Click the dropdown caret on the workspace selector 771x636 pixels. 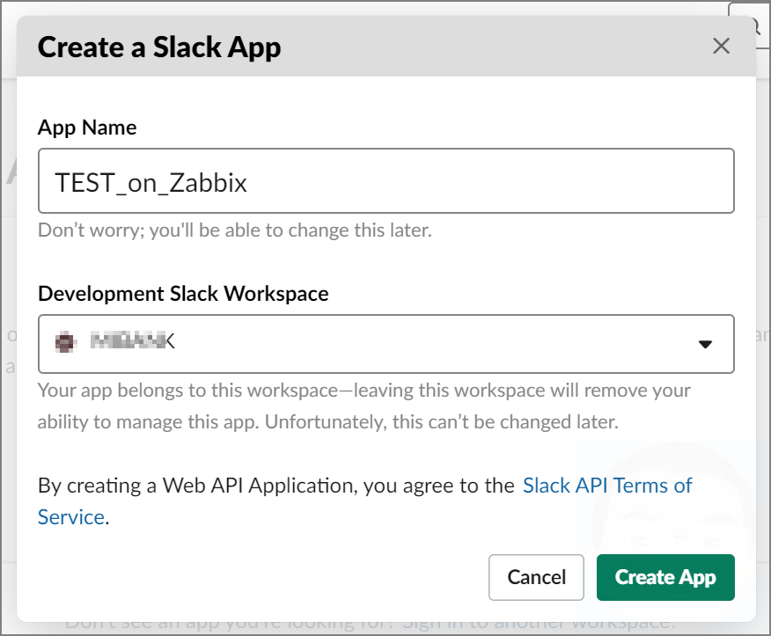[x=704, y=345]
